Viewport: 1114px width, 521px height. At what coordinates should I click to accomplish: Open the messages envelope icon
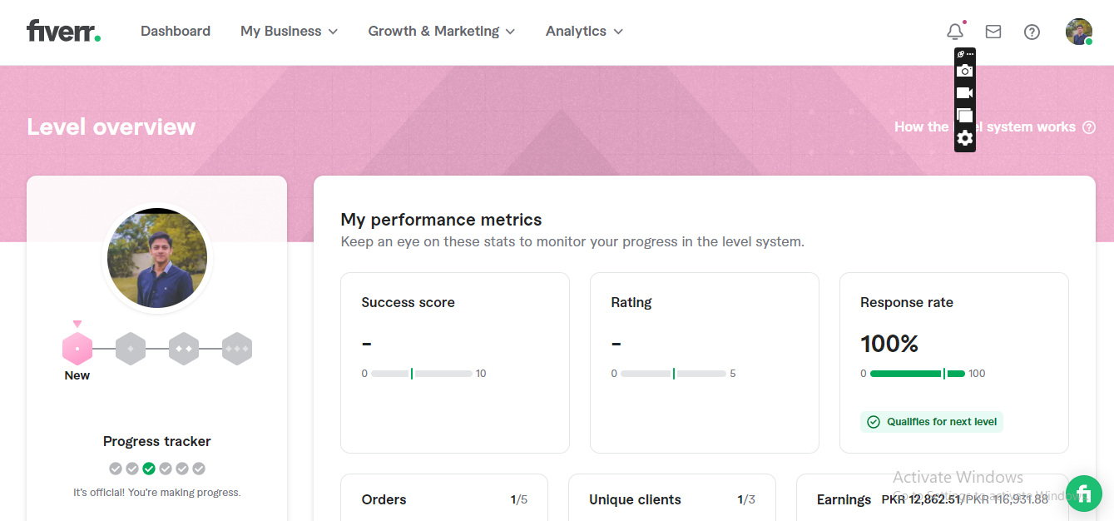(993, 31)
